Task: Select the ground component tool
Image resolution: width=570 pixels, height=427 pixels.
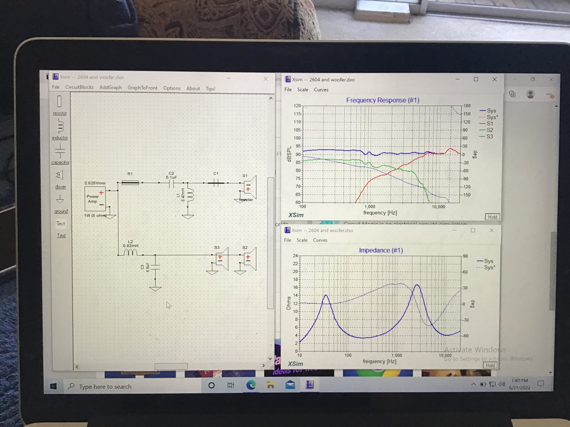Action: click(x=61, y=204)
